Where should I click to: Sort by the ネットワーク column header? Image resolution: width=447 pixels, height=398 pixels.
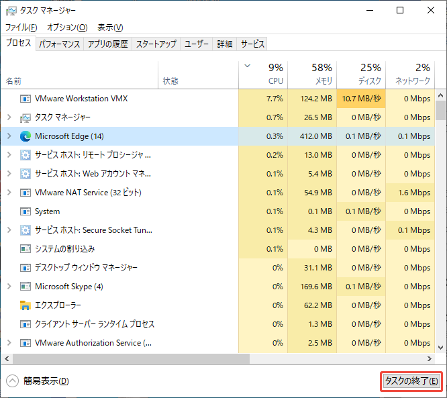point(410,75)
